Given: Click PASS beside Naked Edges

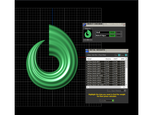Looking at the screenshot, I should (112, 35).
